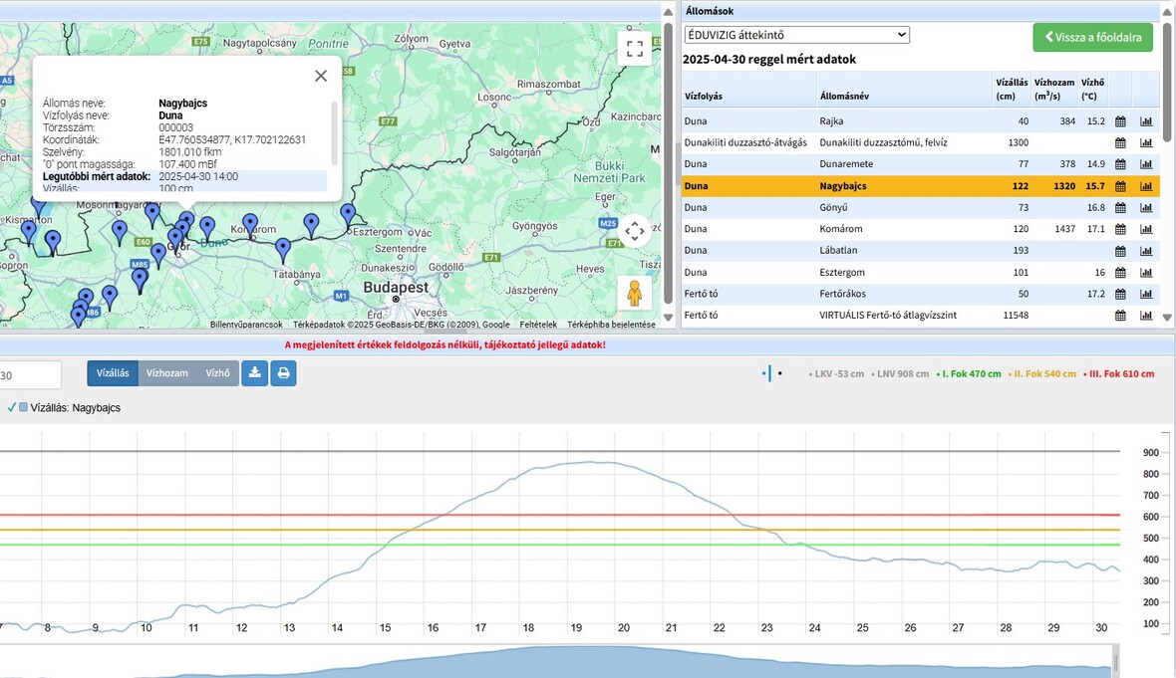Image resolution: width=1176 pixels, height=678 pixels.
Task: Open calendar icon for Rajka station
Action: [1120, 120]
